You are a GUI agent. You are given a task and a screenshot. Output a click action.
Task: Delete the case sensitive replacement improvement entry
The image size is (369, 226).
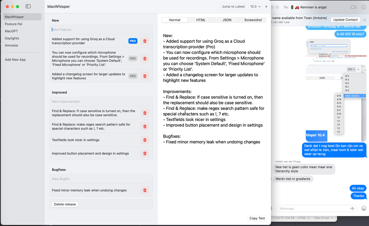(x=145, y=113)
